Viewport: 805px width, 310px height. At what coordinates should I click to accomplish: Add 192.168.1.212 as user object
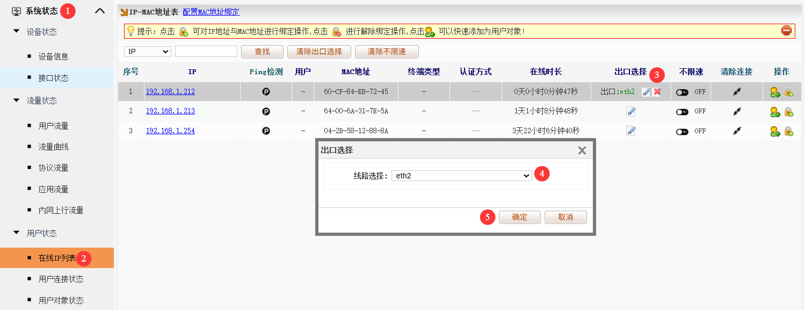coord(775,92)
